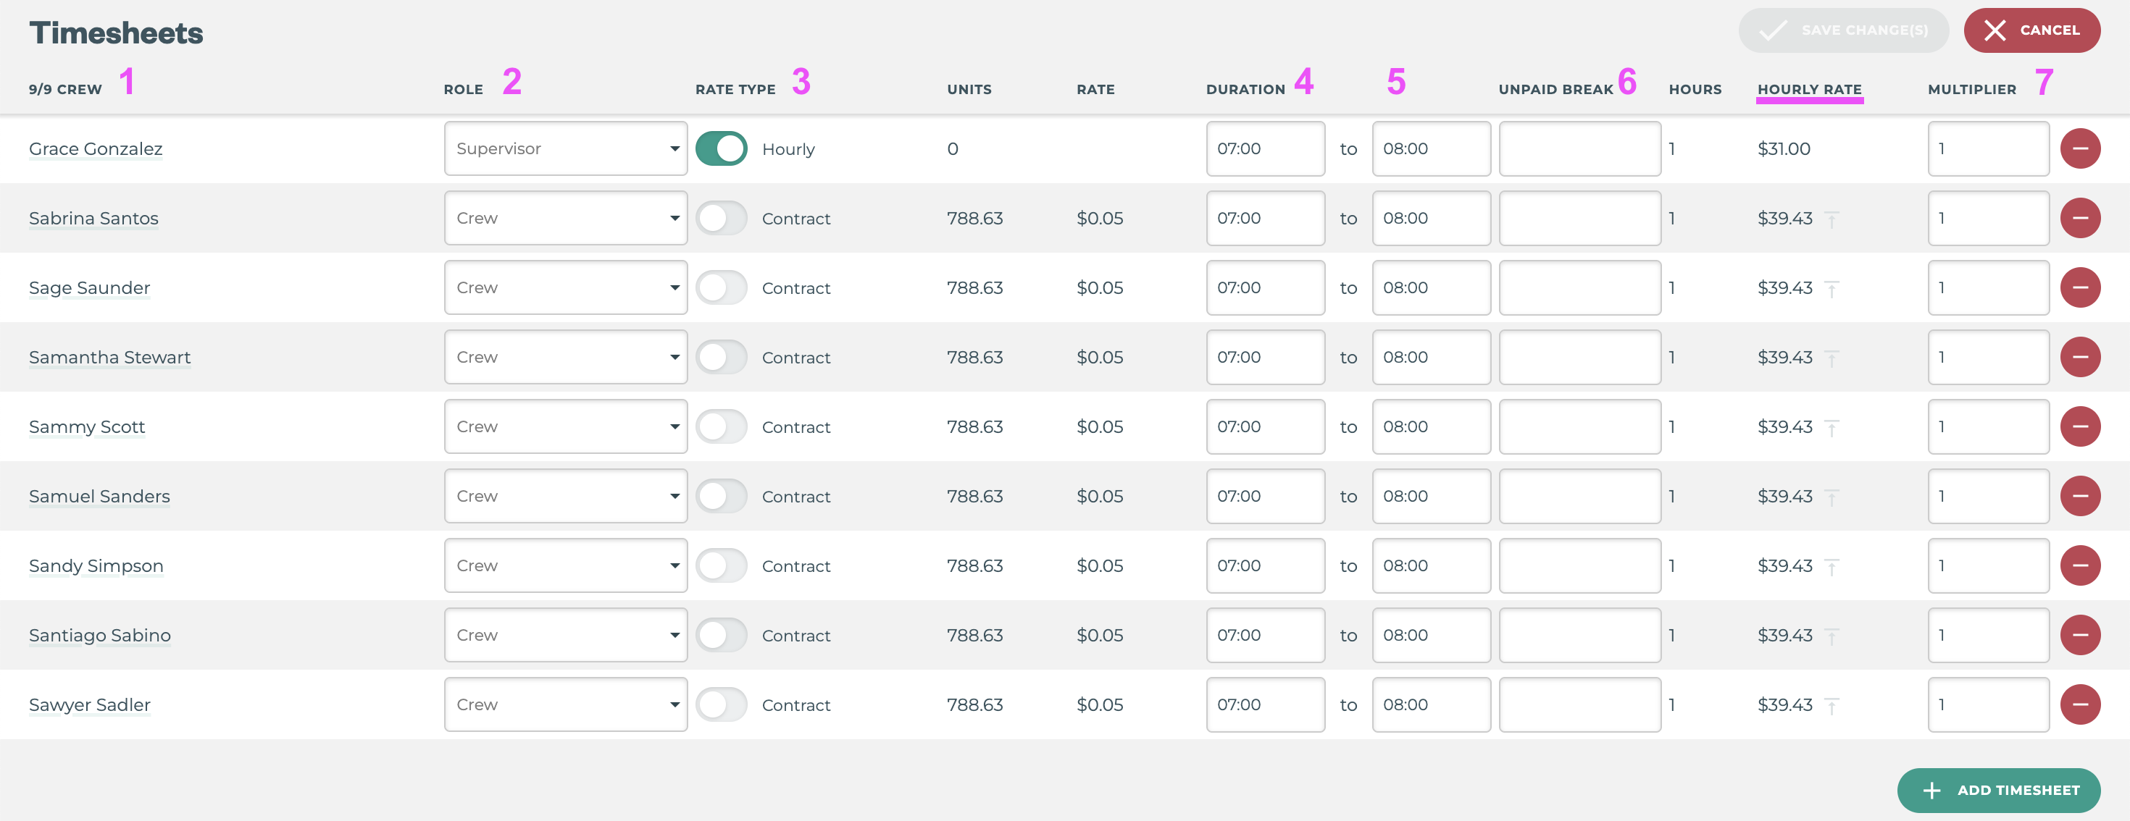Viewport: 2130px width, 821px height.
Task: Remove Santiago Sabino's timesheet row
Action: point(2079,635)
